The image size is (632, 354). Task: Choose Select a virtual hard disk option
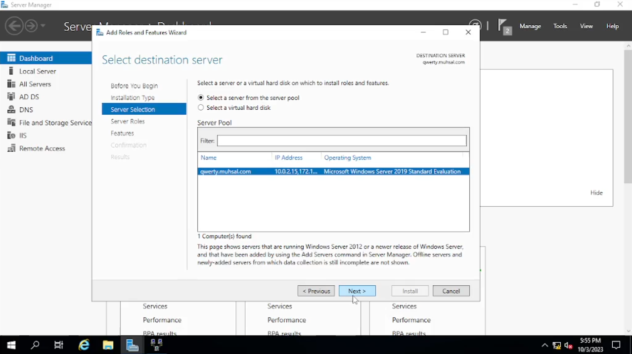201,108
